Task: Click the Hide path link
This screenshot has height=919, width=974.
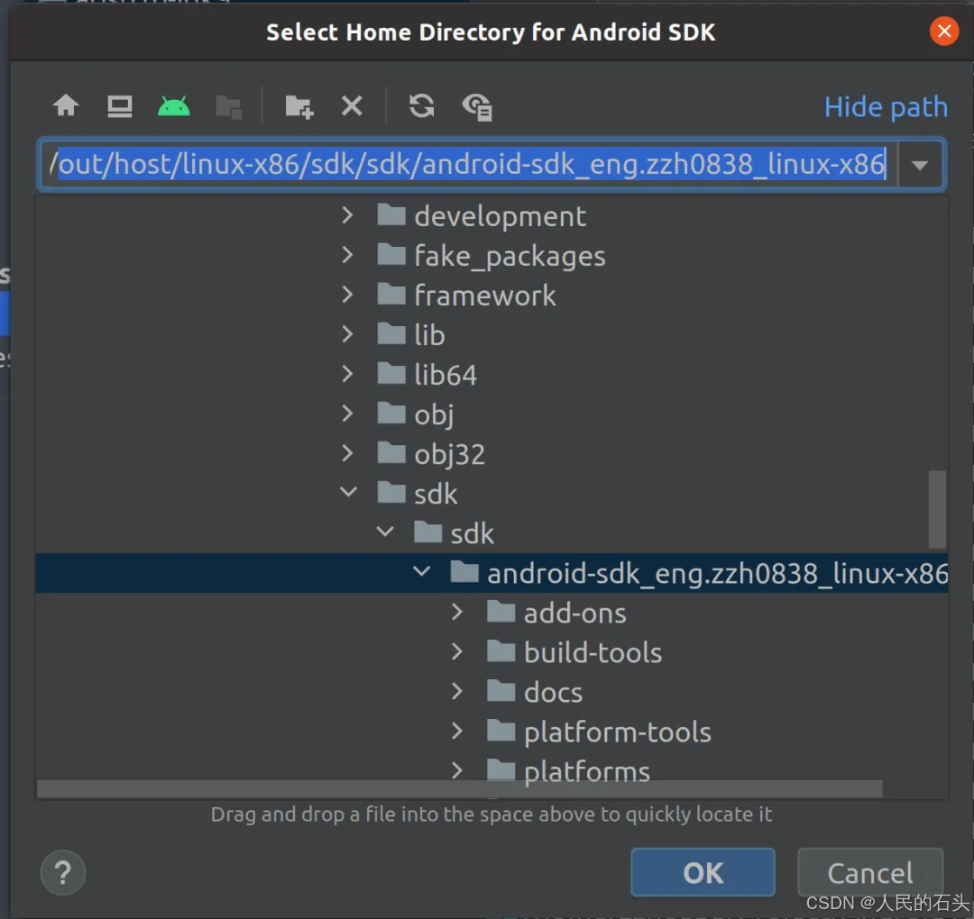Action: pyautogui.click(x=886, y=106)
